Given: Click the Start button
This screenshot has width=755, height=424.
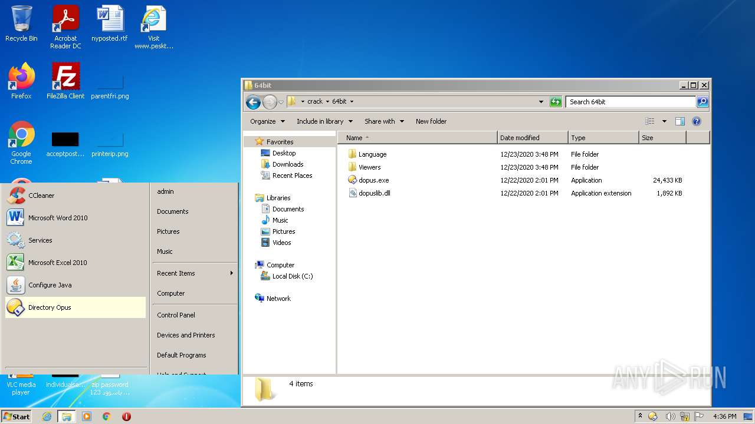Looking at the screenshot, I should click(x=17, y=416).
